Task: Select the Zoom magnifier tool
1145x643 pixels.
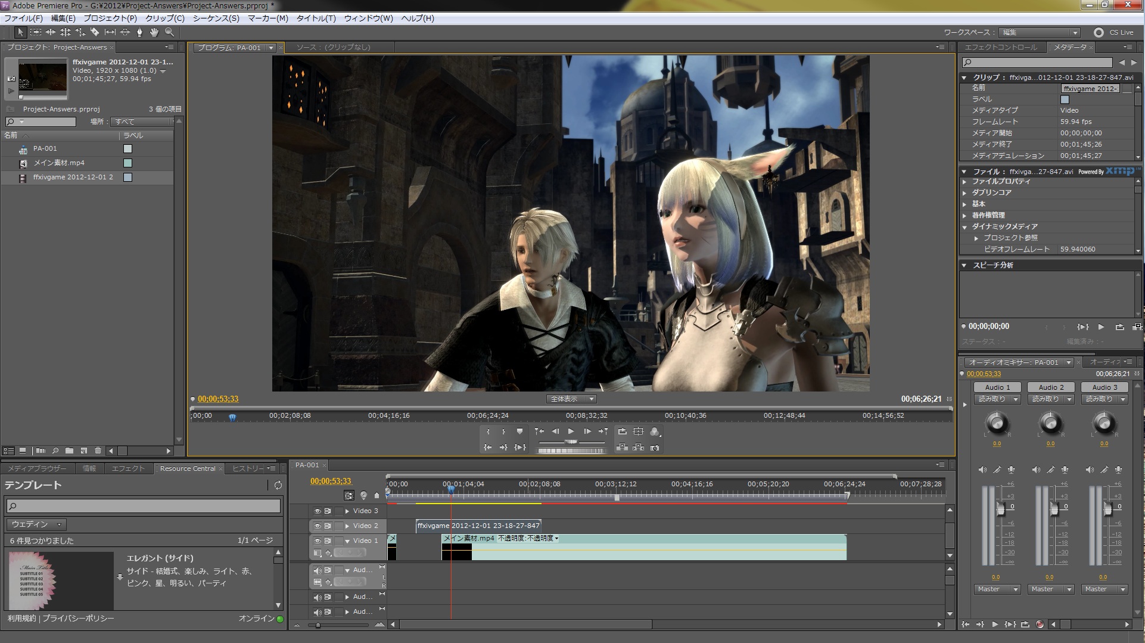Action: tap(169, 32)
